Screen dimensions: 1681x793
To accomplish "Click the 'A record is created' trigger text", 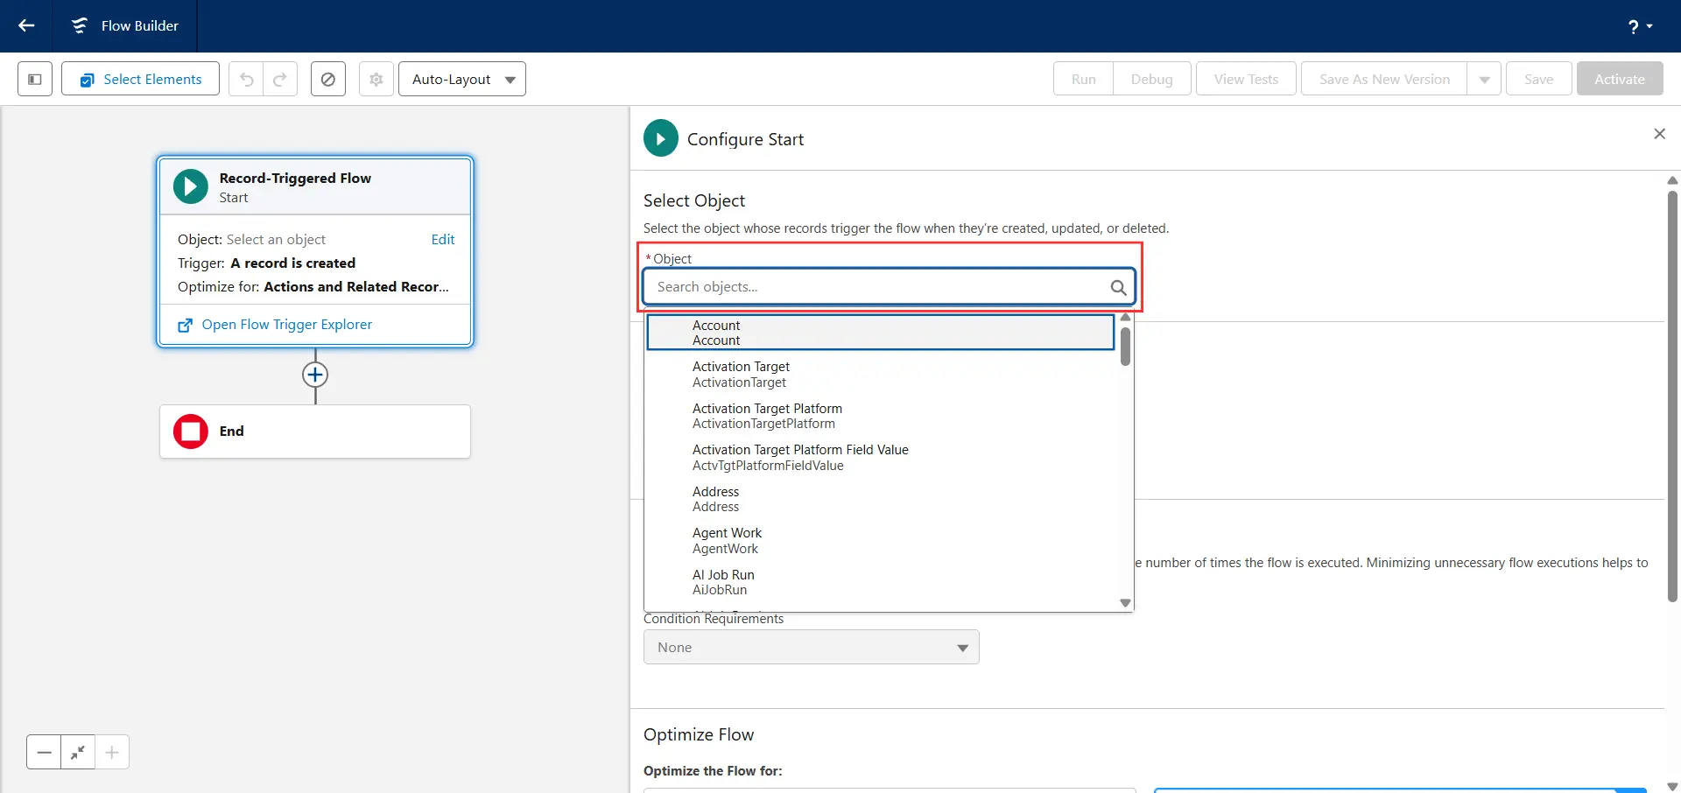I will [x=293, y=263].
